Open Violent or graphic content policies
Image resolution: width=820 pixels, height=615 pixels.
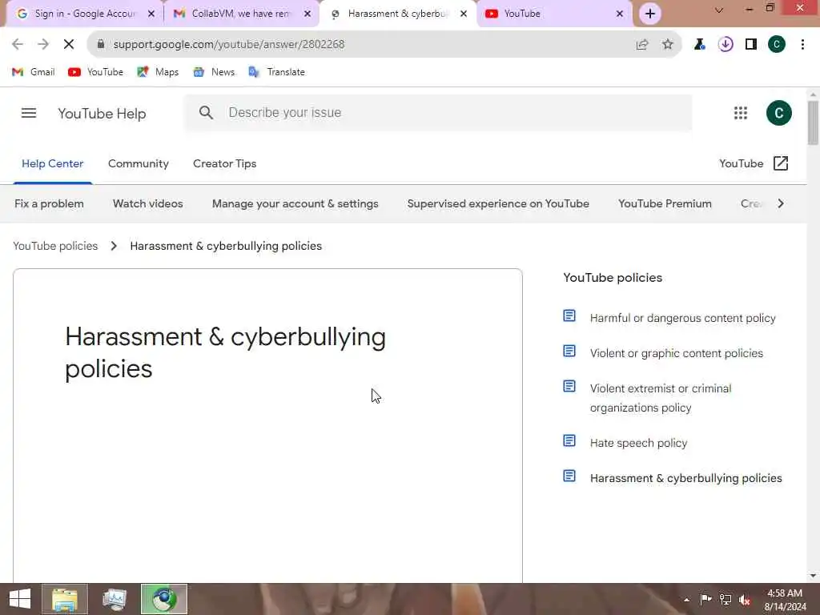point(676,353)
